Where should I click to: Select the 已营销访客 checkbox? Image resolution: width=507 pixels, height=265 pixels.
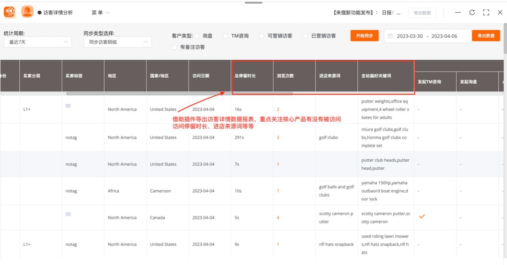305,36
